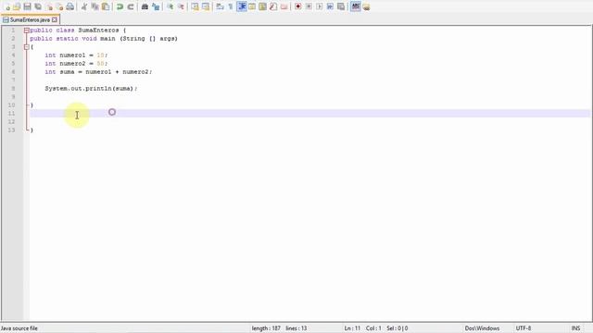Click the Zoom Out toolbar icon
Viewport: 593px width, 333px height.
(x=181, y=6)
